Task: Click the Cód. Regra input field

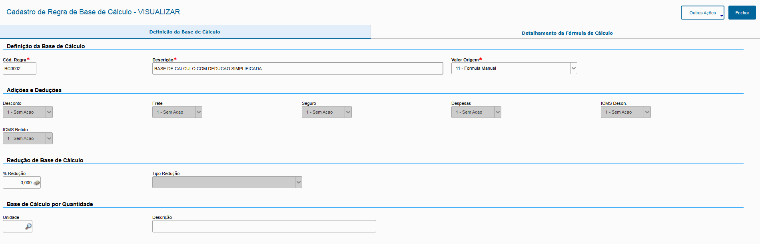Action: coord(19,69)
